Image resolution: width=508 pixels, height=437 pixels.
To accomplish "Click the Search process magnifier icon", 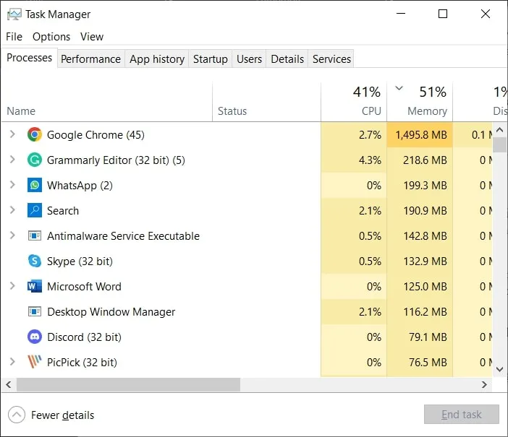I will click(35, 211).
